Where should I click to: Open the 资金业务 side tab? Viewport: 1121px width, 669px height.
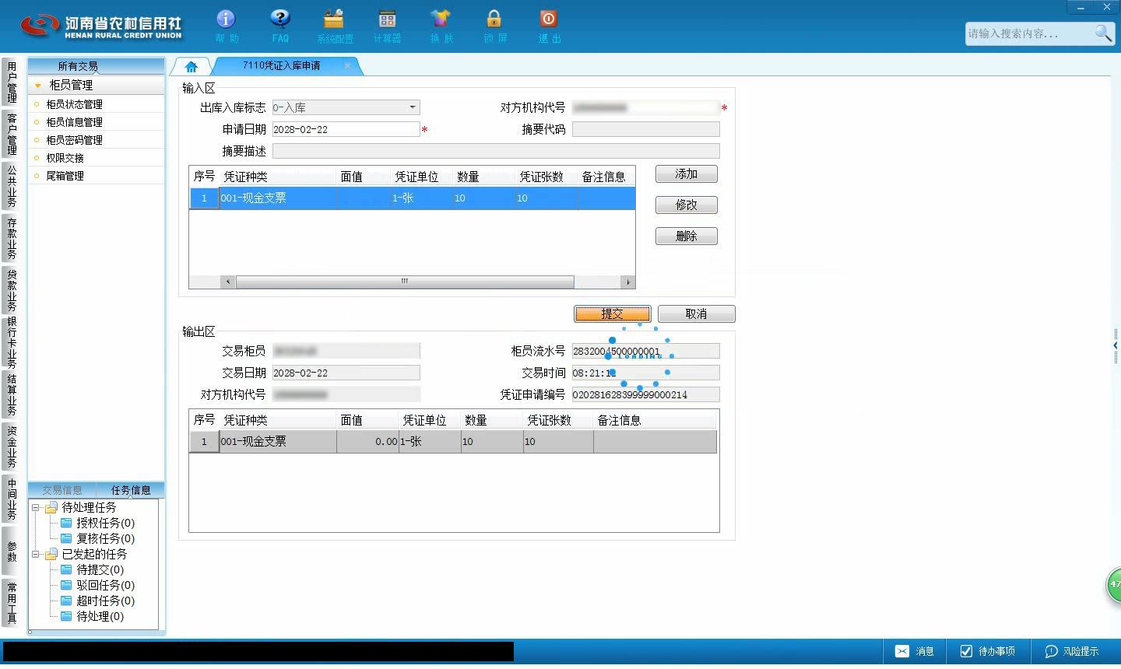(x=12, y=447)
